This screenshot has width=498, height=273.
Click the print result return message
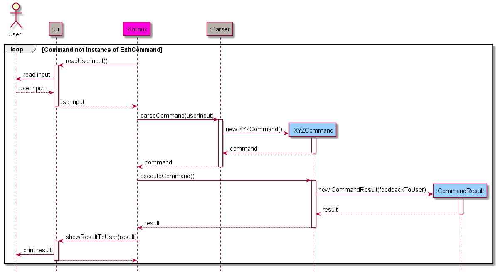point(37,250)
